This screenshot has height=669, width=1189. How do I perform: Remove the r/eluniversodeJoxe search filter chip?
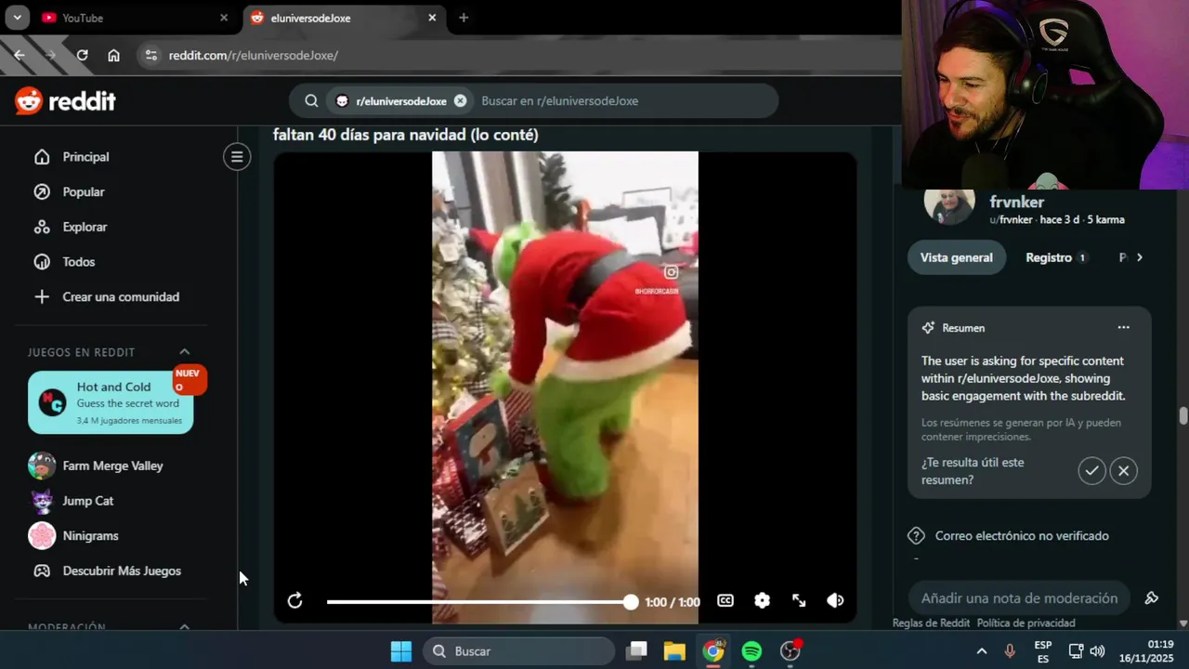[460, 101]
